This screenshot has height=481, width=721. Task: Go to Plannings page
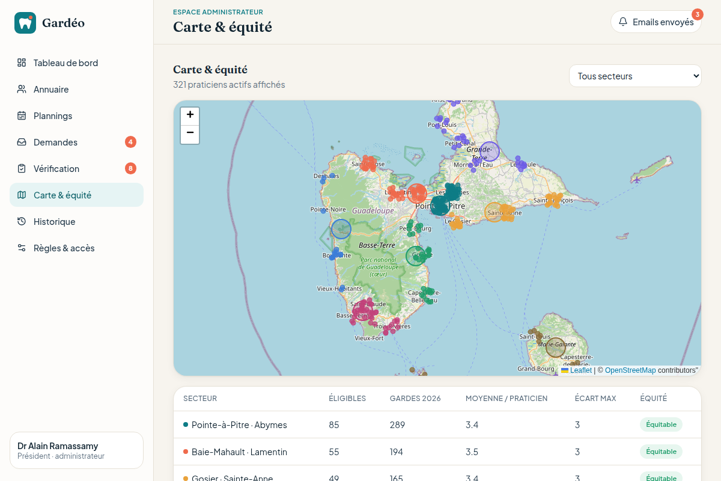pos(76,115)
